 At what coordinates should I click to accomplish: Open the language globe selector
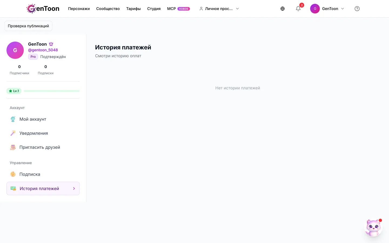click(283, 9)
